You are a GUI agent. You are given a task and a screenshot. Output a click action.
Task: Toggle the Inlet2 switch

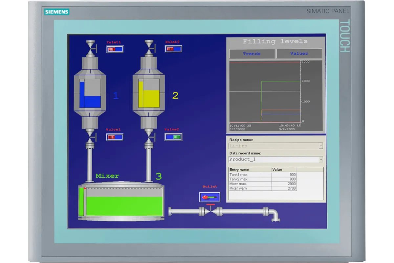(x=173, y=49)
